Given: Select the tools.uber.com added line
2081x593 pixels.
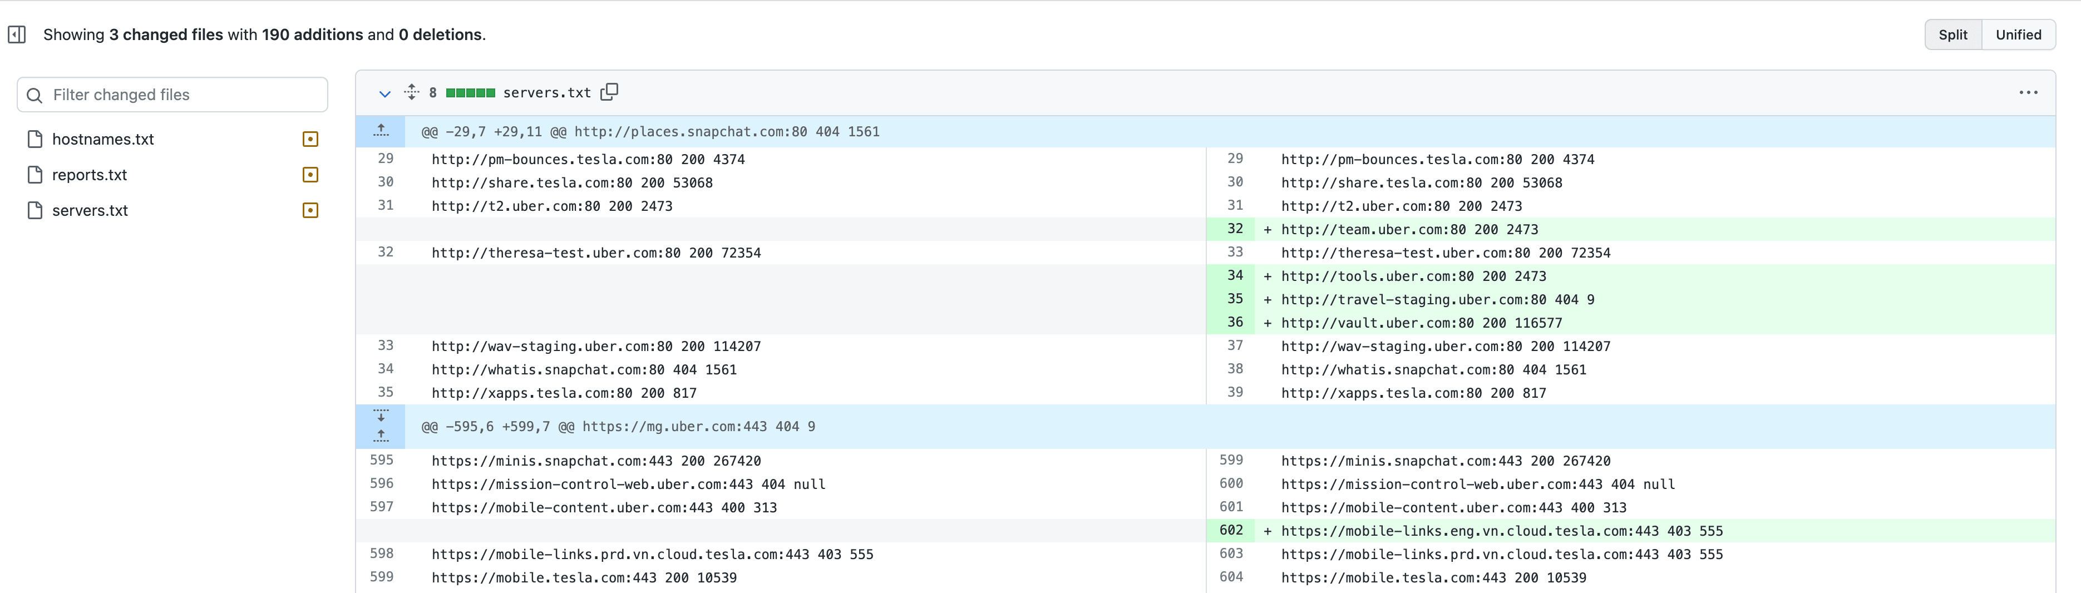Looking at the screenshot, I should pyautogui.click(x=1414, y=276).
